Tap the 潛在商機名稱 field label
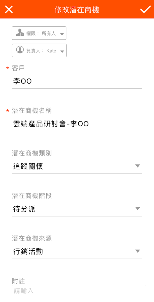Image resolution: width=154 pixels, height=302 pixels. point(32,111)
